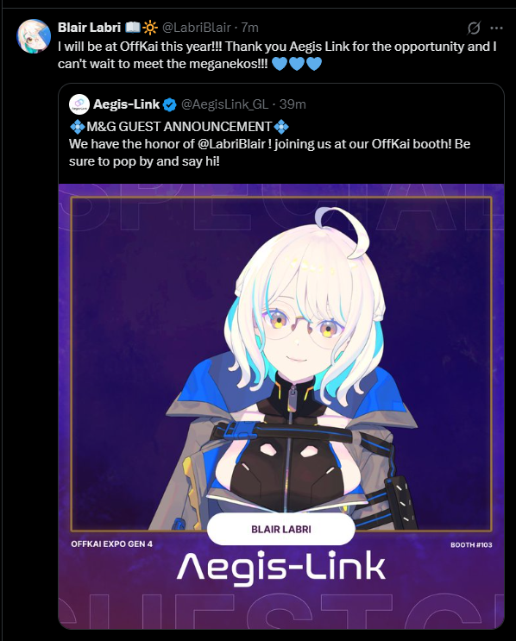This screenshot has height=641, width=516.
Task: Click the @LabriBlair handle in post header
Action: (197, 28)
